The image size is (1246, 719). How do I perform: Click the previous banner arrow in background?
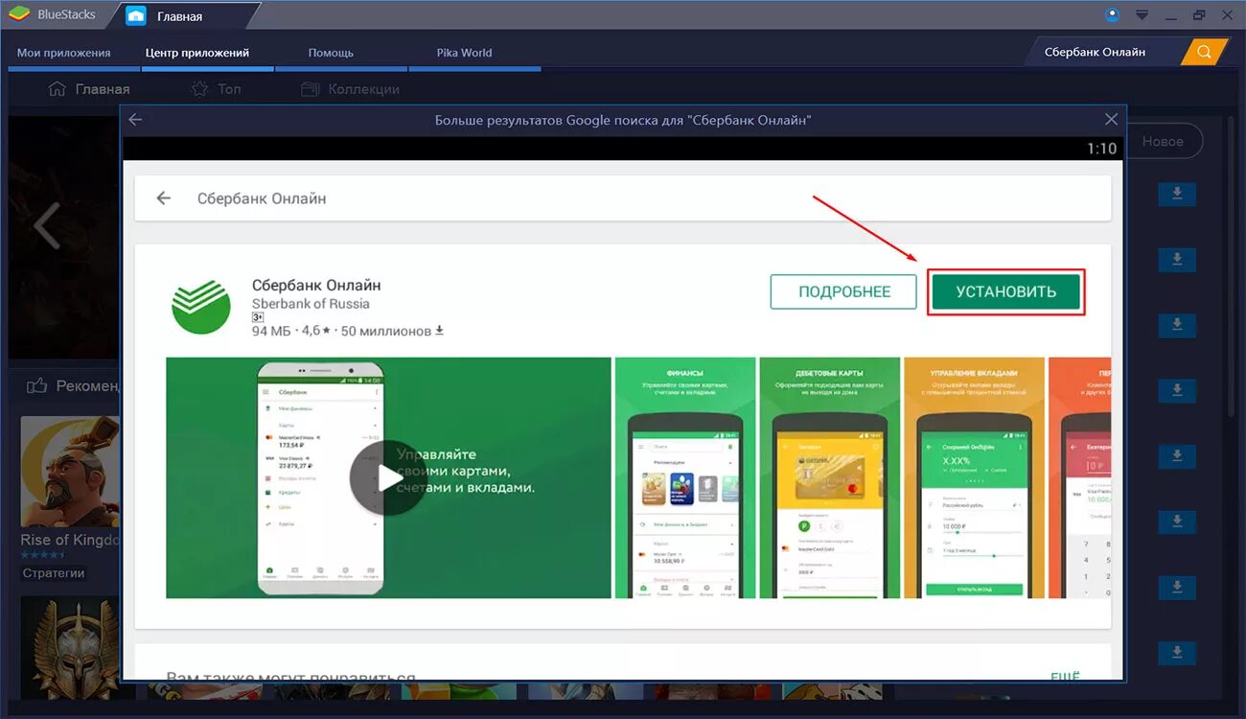[46, 225]
